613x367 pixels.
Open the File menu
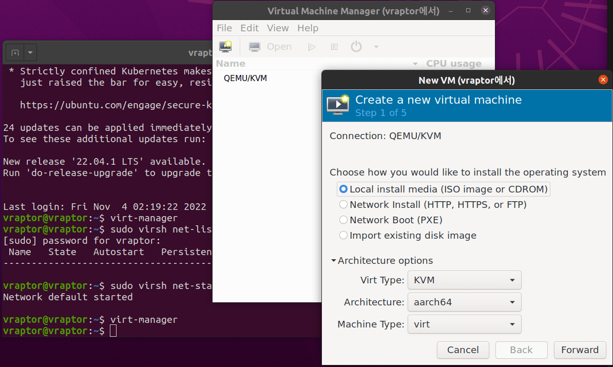pos(224,28)
